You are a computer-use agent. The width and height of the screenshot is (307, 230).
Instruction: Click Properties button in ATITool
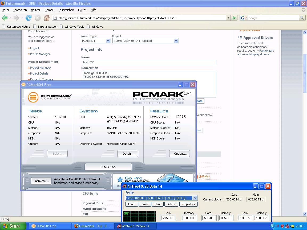(188, 204)
